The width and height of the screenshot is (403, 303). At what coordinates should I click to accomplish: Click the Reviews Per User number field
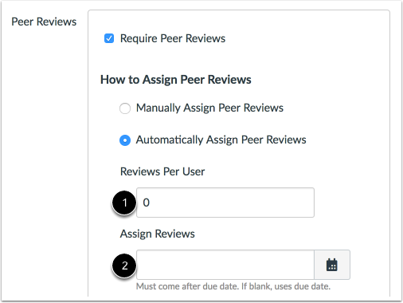[x=225, y=203]
